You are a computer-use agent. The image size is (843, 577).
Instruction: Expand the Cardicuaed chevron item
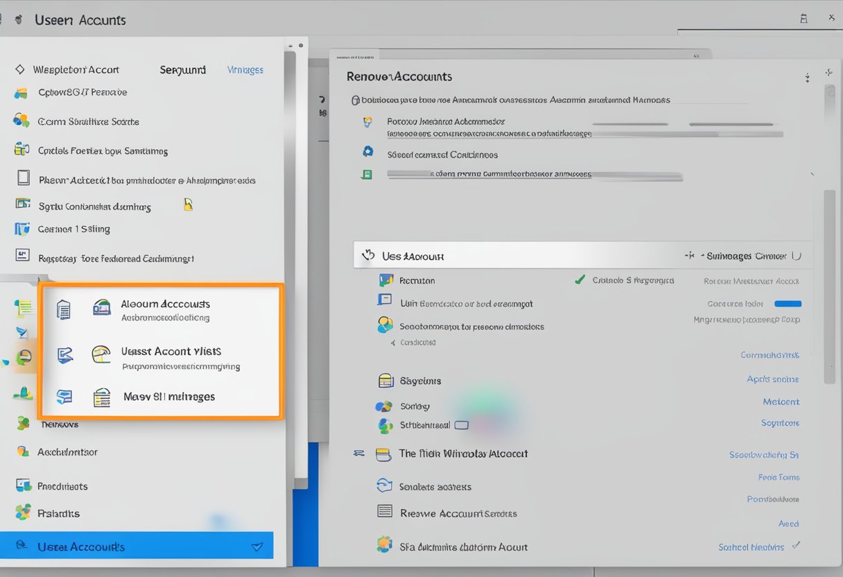coord(393,343)
